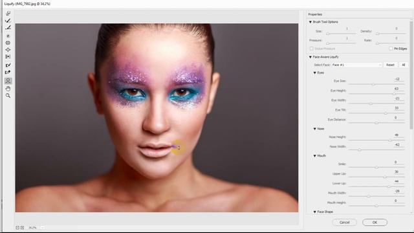The height and width of the screenshot is (233, 414).
Task: Select the Forward Warp tool
Action: [8, 13]
